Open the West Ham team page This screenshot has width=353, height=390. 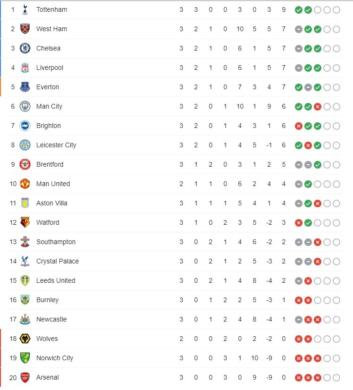(51, 29)
